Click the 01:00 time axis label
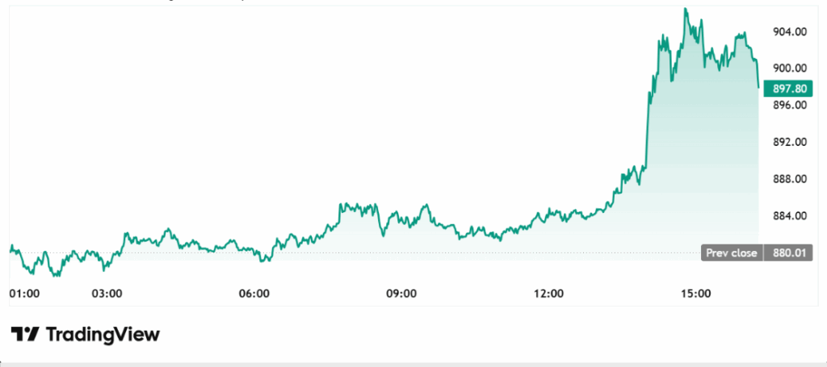The width and height of the screenshot is (827, 367). 24,294
